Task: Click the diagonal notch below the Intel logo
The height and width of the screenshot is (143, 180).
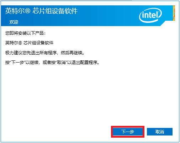Action: tap(163, 24)
